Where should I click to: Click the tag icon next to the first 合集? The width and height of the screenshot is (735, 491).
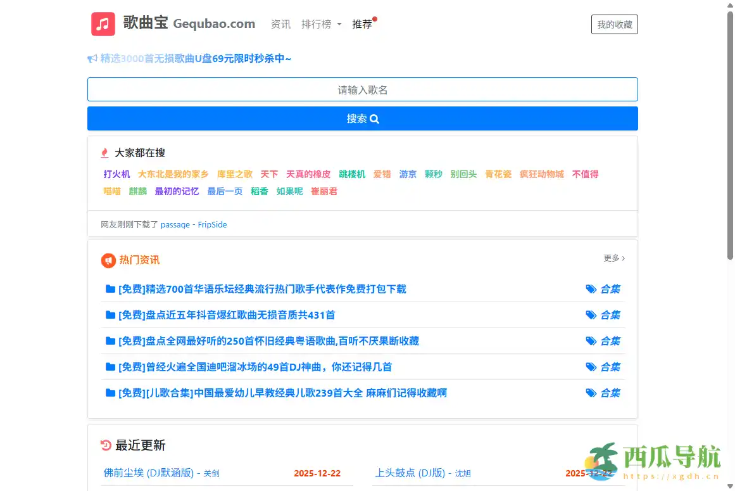coord(591,288)
